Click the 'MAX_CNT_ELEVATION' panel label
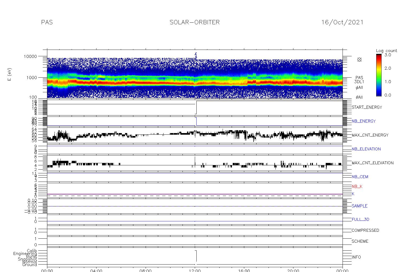 pyautogui.click(x=372, y=163)
